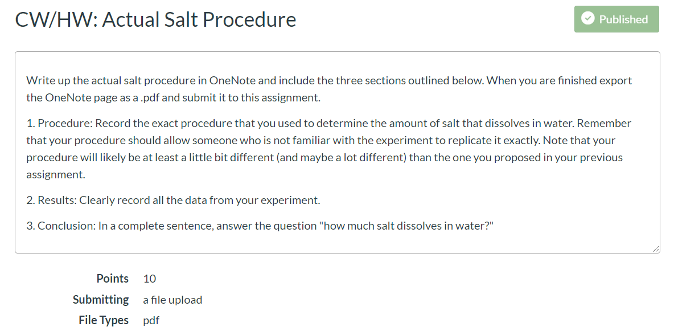
Task: Click the '.pdf' text in first paragraph
Action: tap(150, 98)
